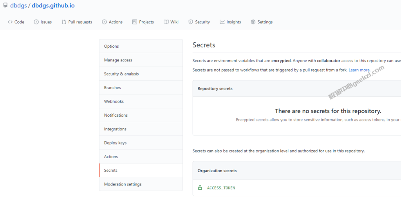The image size is (401, 200).
Task: Open Webhooks settings
Action: pos(141,101)
